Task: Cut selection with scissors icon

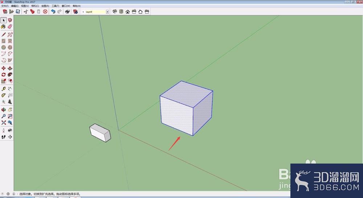Action: click(26, 12)
